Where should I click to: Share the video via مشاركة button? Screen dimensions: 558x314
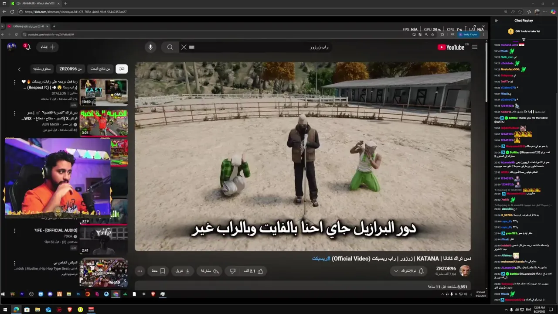tap(209, 271)
